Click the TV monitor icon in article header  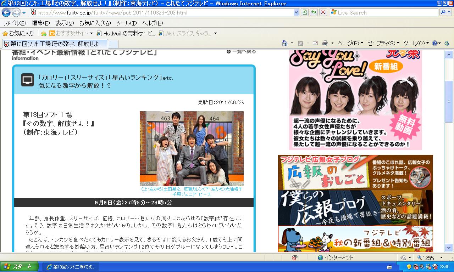click(27, 80)
